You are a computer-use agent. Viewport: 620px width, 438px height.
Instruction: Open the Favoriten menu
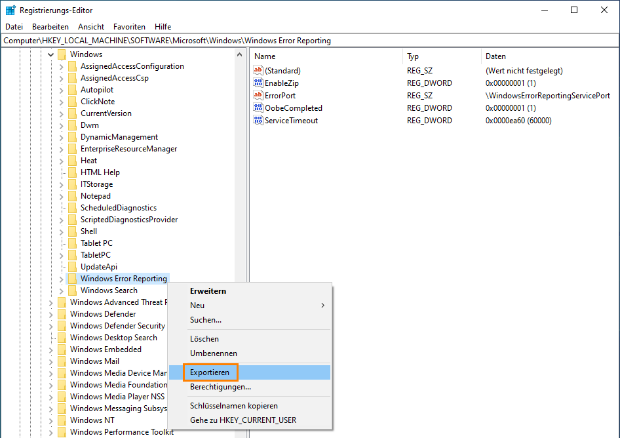click(129, 26)
